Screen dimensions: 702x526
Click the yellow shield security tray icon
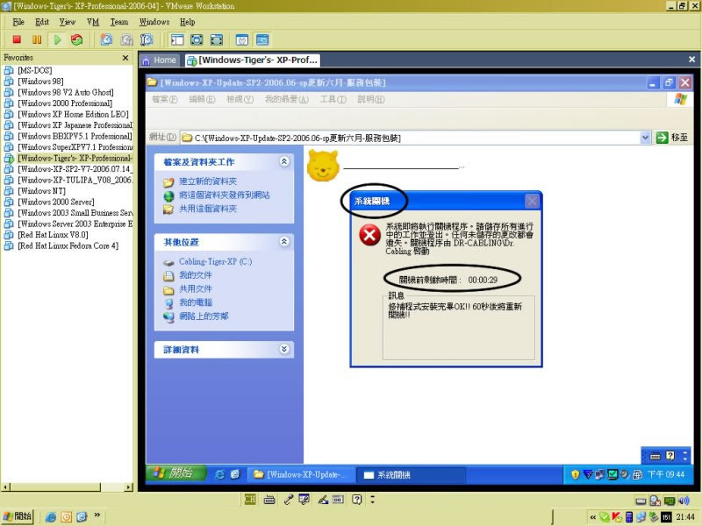click(576, 474)
